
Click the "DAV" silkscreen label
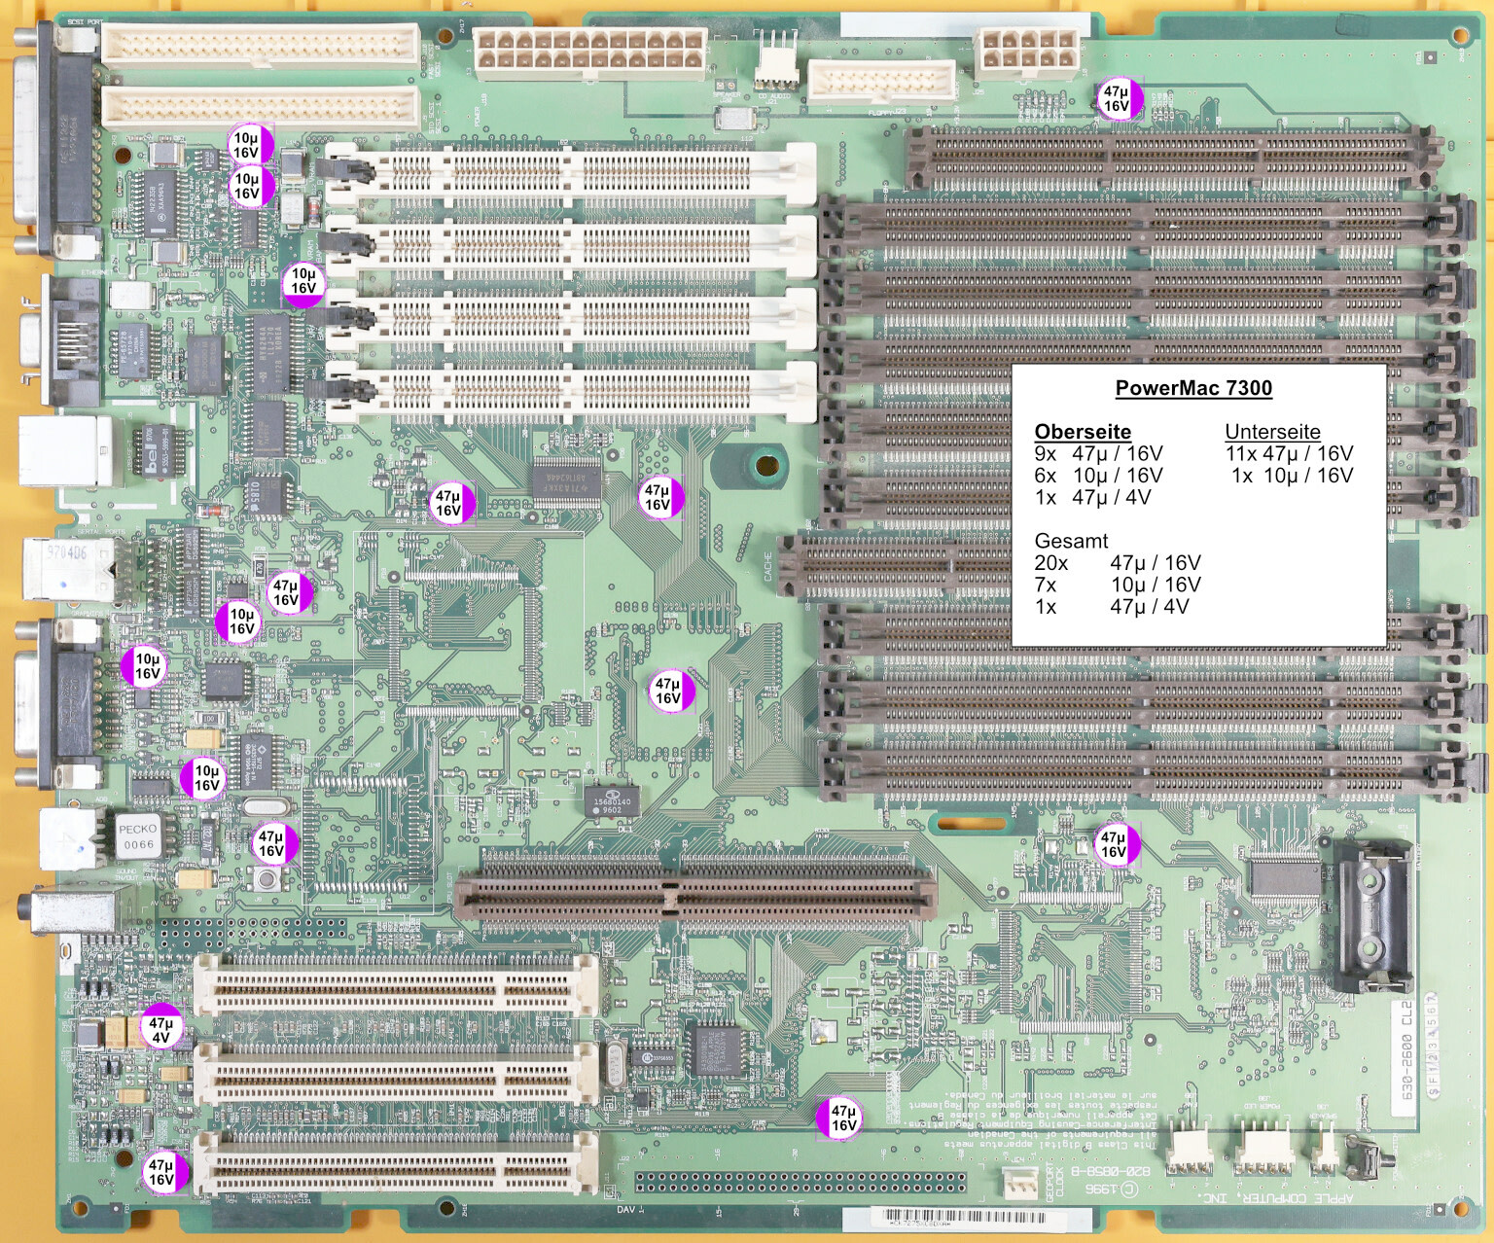click(626, 1210)
